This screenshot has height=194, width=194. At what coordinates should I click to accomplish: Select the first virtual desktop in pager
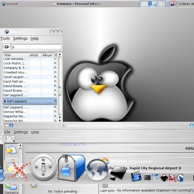[x=144, y=3]
